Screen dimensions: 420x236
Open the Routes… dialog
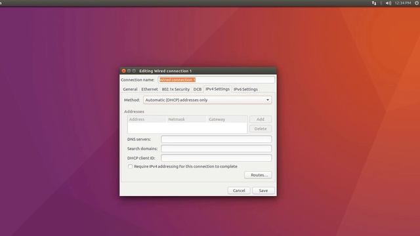click(x=258, y=175)
